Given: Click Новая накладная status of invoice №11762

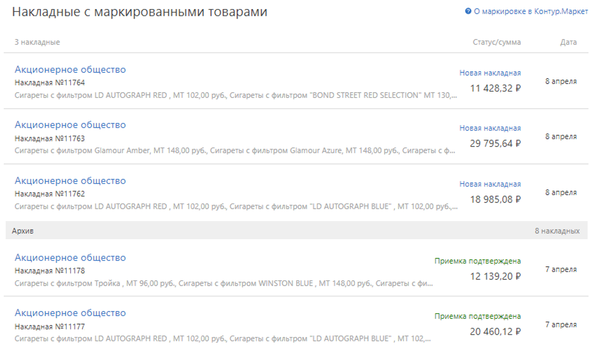Looking at the screenshot, I should (490, 184).
